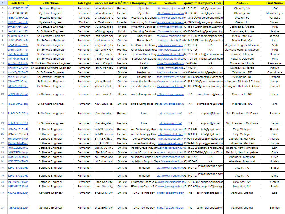This screenshot has height=214, width=285.
Task: Click 'info@infleqtion.com' in row 33
Action: click(210, 174)
